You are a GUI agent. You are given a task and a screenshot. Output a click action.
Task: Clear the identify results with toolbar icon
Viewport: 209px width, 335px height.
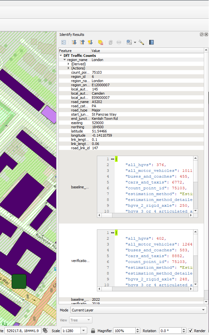[x=100, y=42]
